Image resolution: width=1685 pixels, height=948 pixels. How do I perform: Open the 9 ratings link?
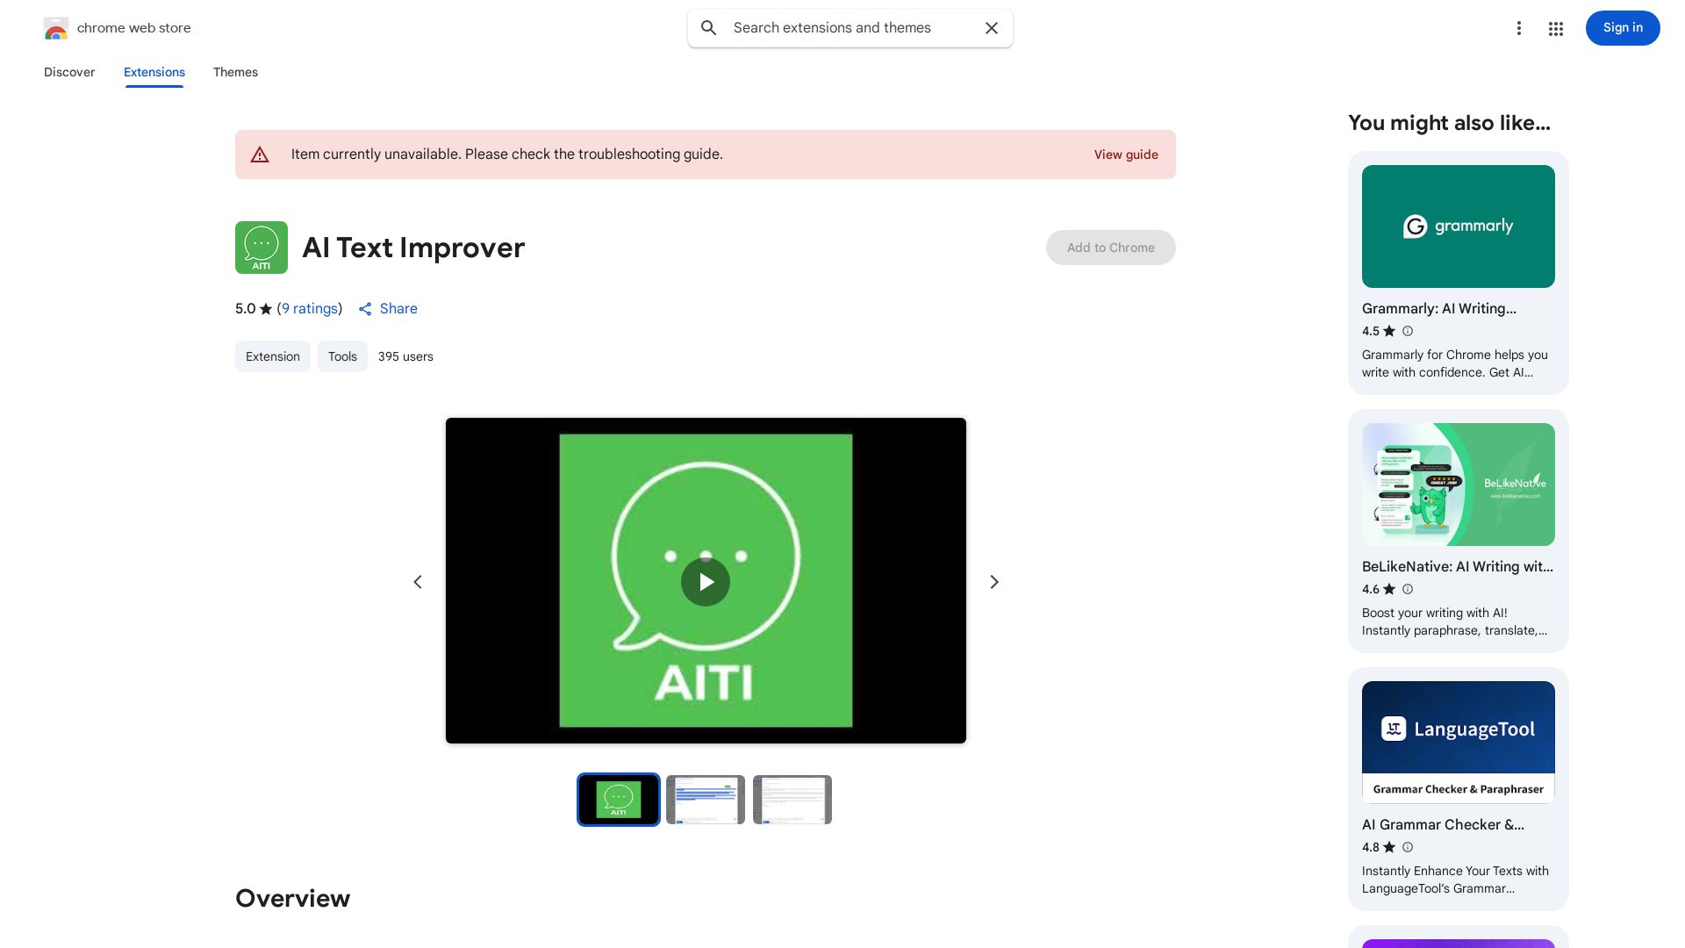309,309
